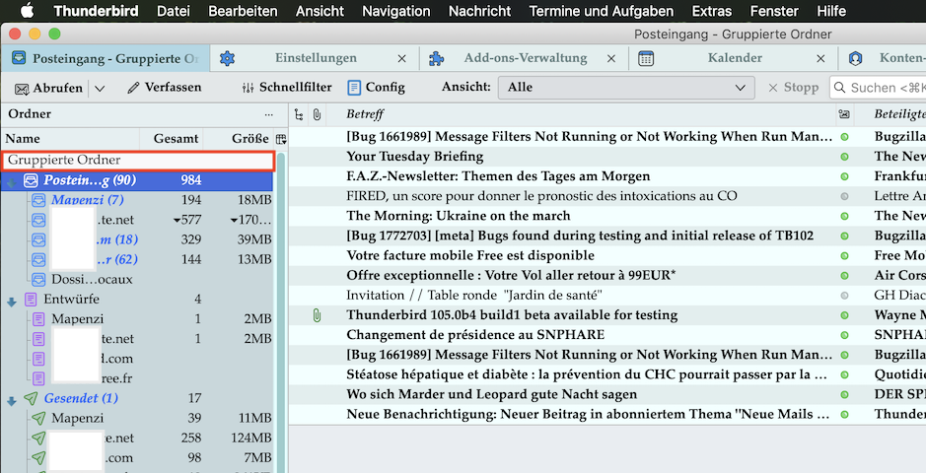Click the read-status column header icon

[x=843, y=114]
